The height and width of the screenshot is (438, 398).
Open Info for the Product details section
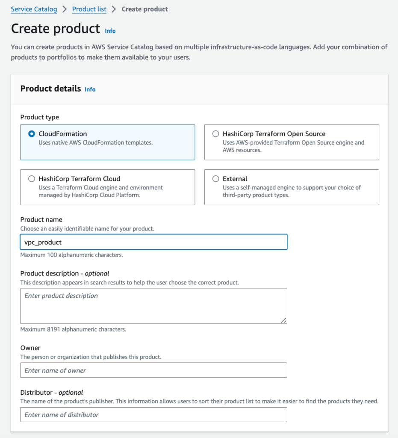click(90, 89)
